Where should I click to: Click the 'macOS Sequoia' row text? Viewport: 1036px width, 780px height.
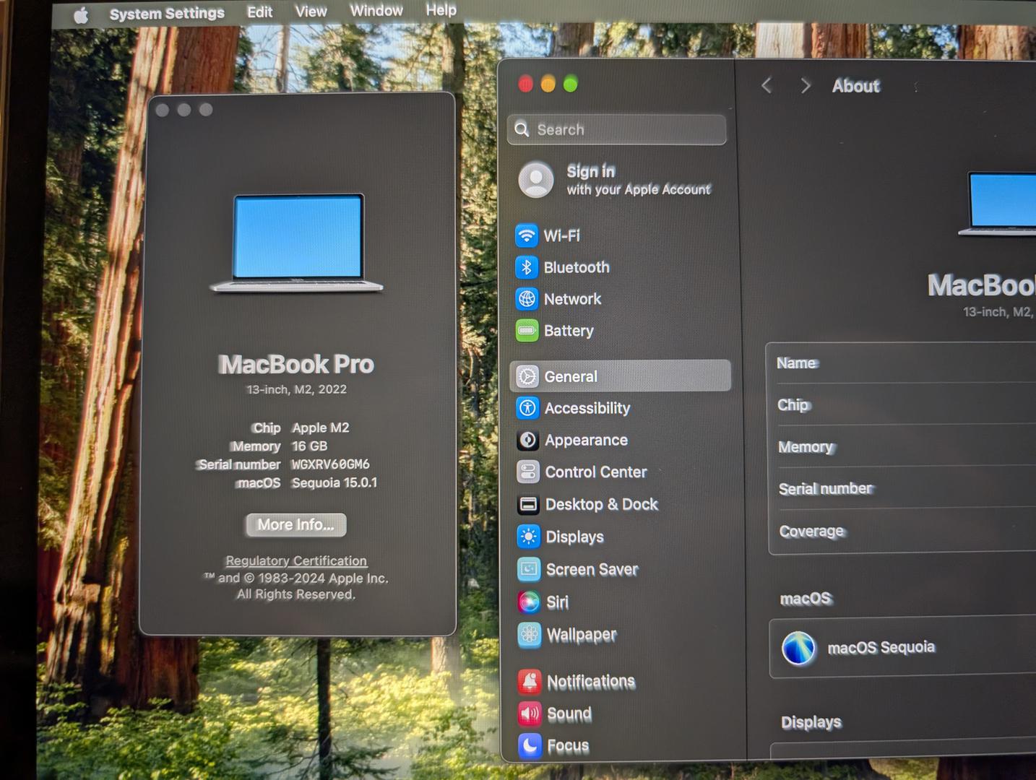[x=881, y=647]
